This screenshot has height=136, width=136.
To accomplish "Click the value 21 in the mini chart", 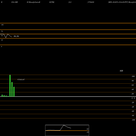I will point(88,132).
